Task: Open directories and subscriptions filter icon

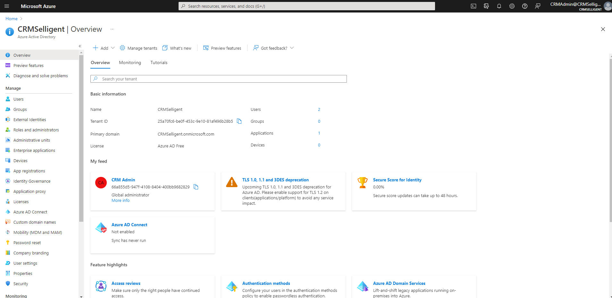Action: point(486,6)
